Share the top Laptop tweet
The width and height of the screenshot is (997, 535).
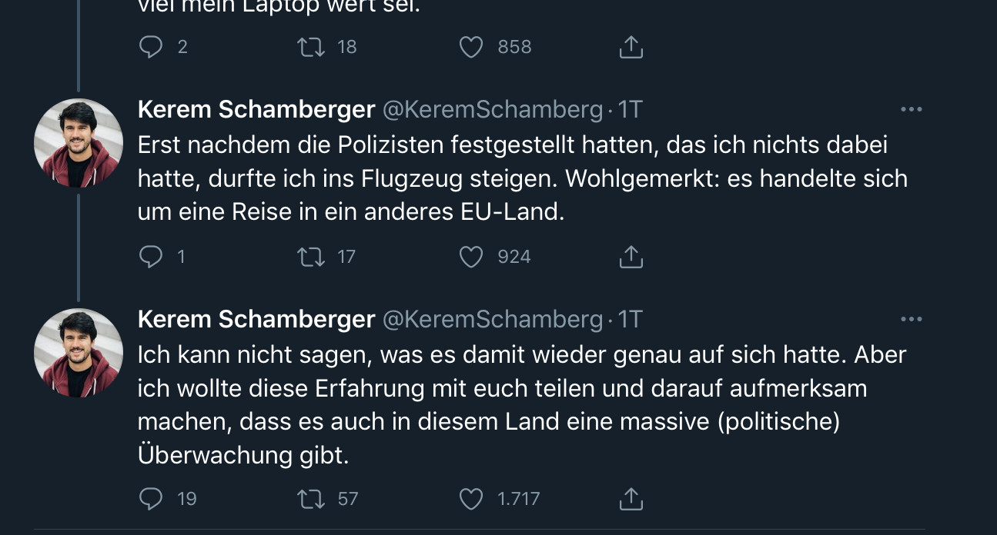(631, 48)
